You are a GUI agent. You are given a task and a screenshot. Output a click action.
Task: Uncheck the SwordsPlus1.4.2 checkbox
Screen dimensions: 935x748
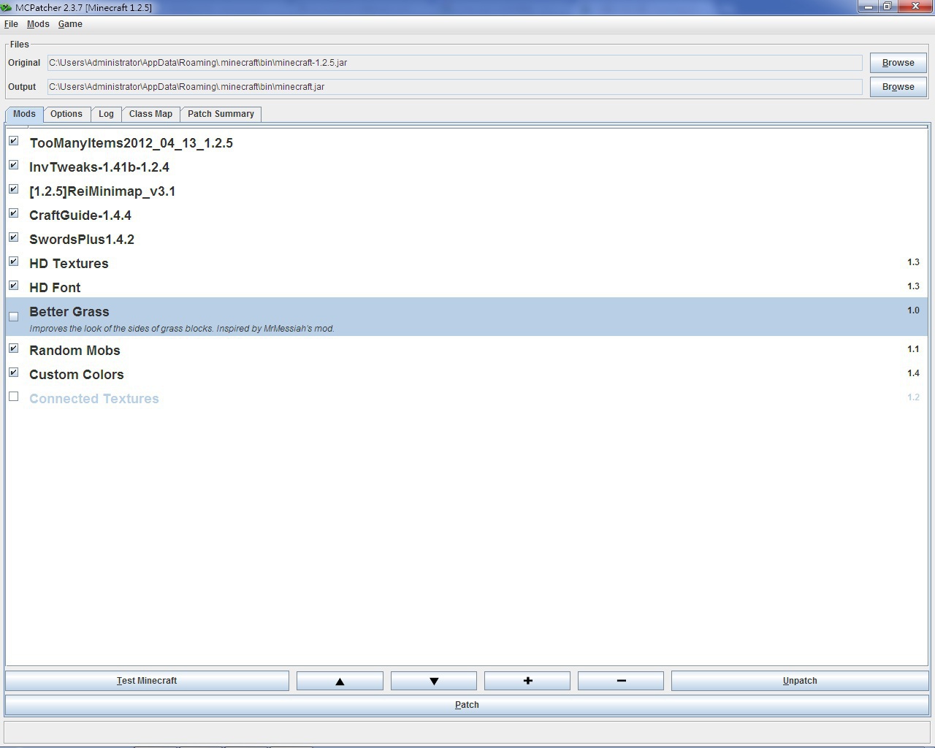(14, 237)
